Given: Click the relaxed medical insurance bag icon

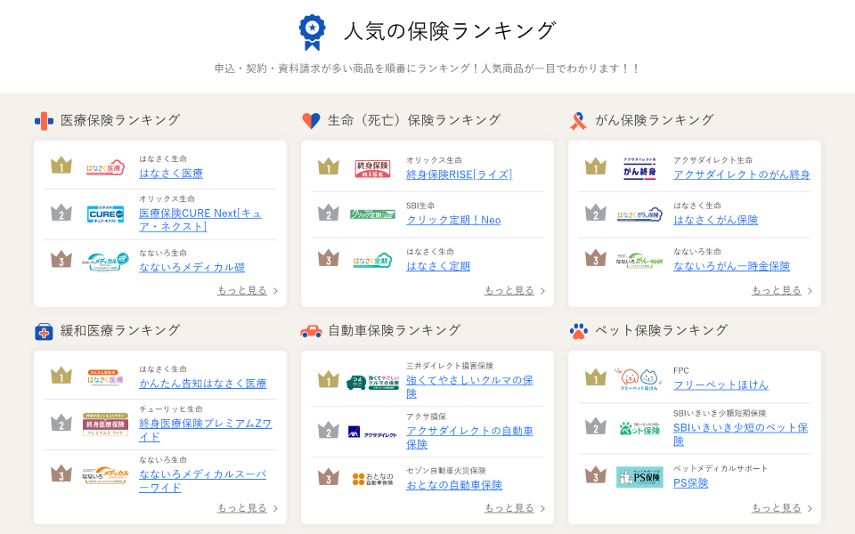Looking at the screenshot, I should [x=44, y=331].
